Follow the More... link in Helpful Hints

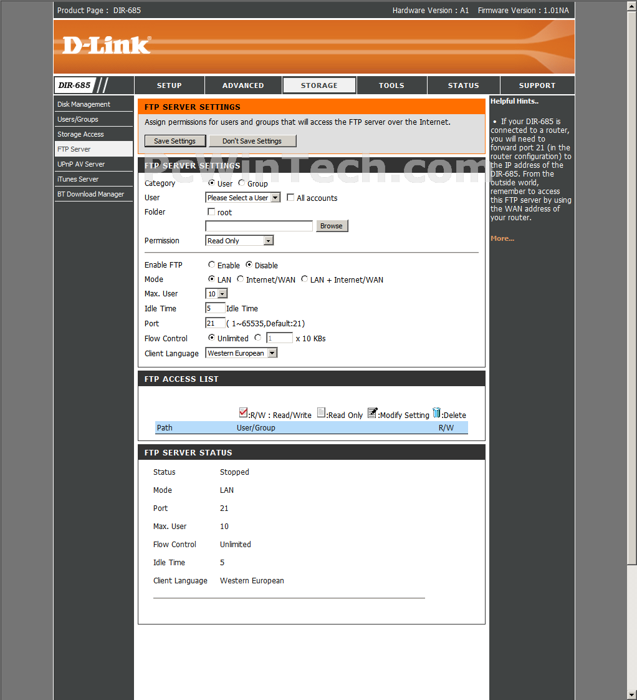tap(502, 238)
